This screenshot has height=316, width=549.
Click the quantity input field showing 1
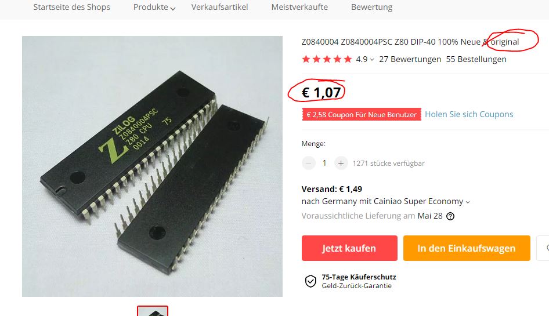coord(324,163)
